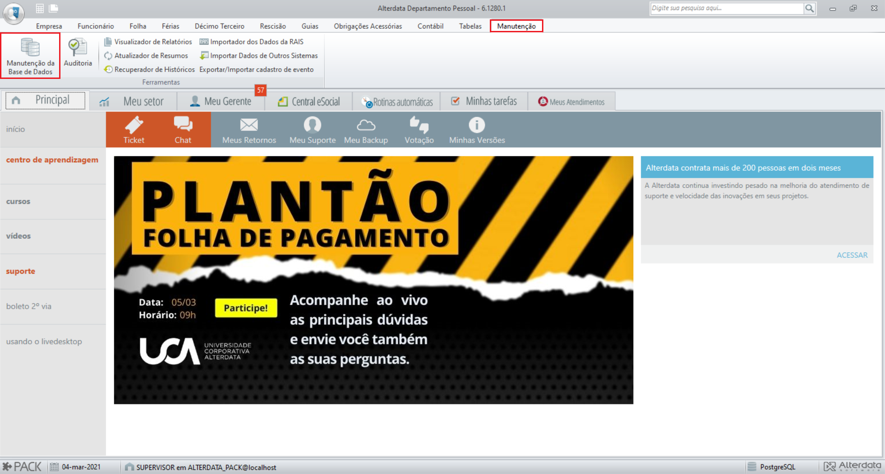Open the Décimo Terceiro menu
Viewport: 885px width, 474px height.
tap(219, 26)
